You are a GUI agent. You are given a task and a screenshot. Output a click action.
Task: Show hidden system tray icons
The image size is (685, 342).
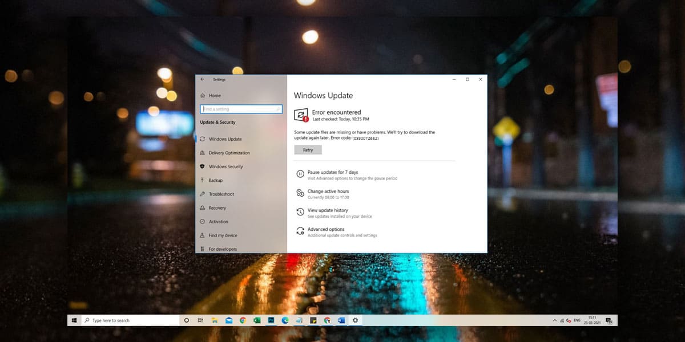[x=553, y=320]
